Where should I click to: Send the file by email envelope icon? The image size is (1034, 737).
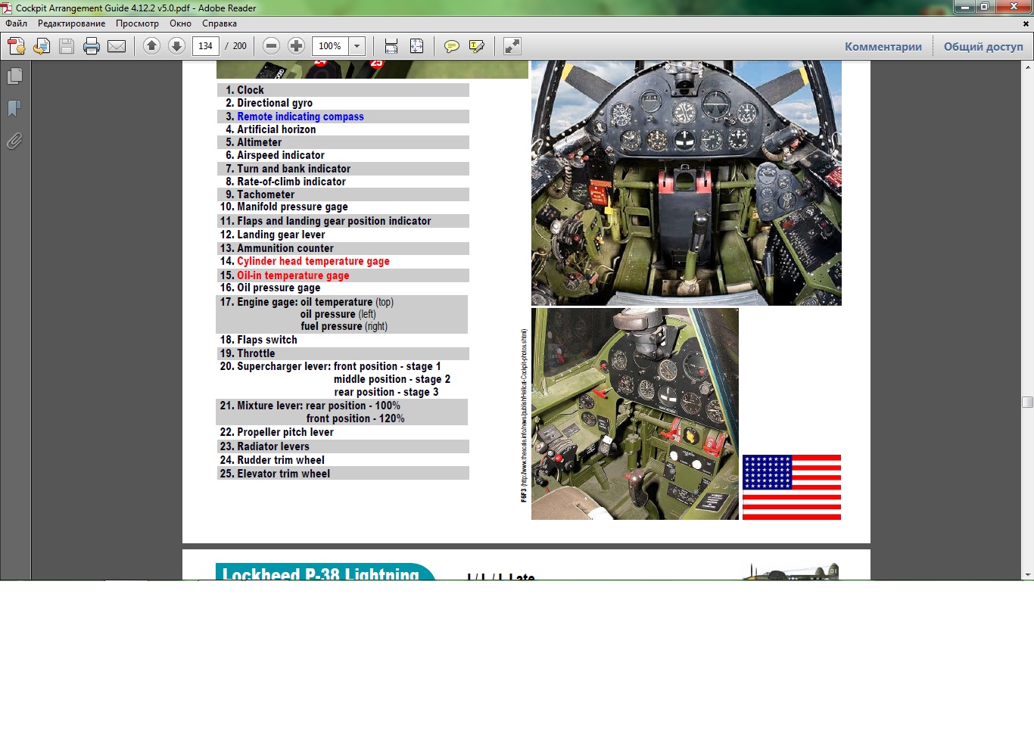[117, 46]
